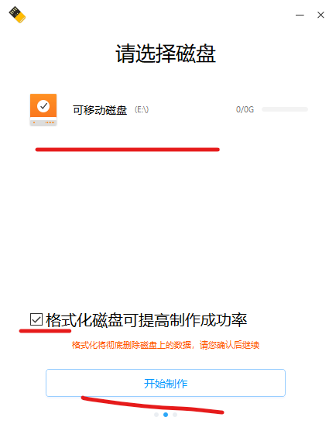This screenshot has height=424, width=329.
Task: Click the red underline under the checkbox
Action: tap(45, 330)
